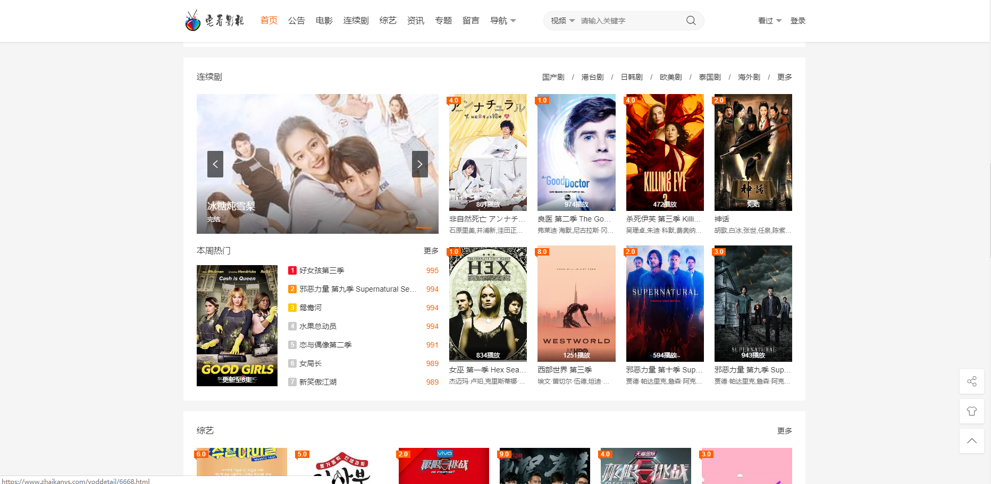Go to 首页 tab
The height and width of the screenshot is (484, 991).
269,21
